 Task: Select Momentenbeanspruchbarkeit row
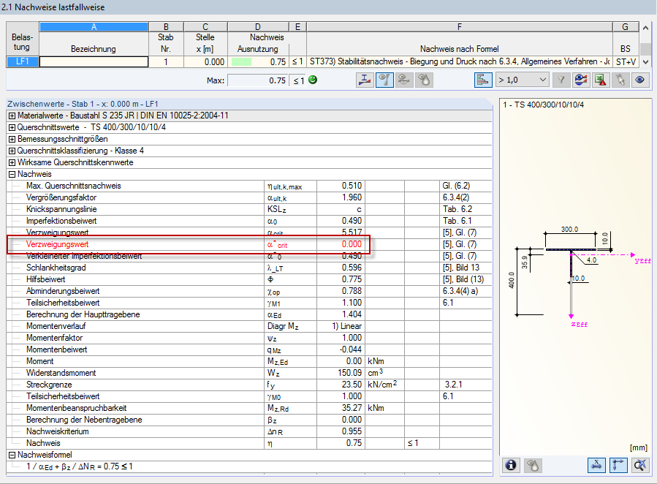point(249,408)
